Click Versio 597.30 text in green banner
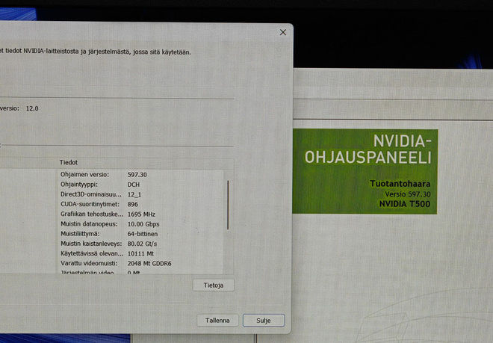The image size is (493, 343). tap(408, 194)
